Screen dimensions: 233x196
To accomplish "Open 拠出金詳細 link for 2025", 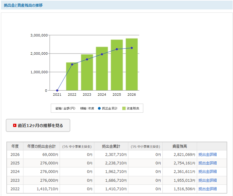I will pos(207,163).
